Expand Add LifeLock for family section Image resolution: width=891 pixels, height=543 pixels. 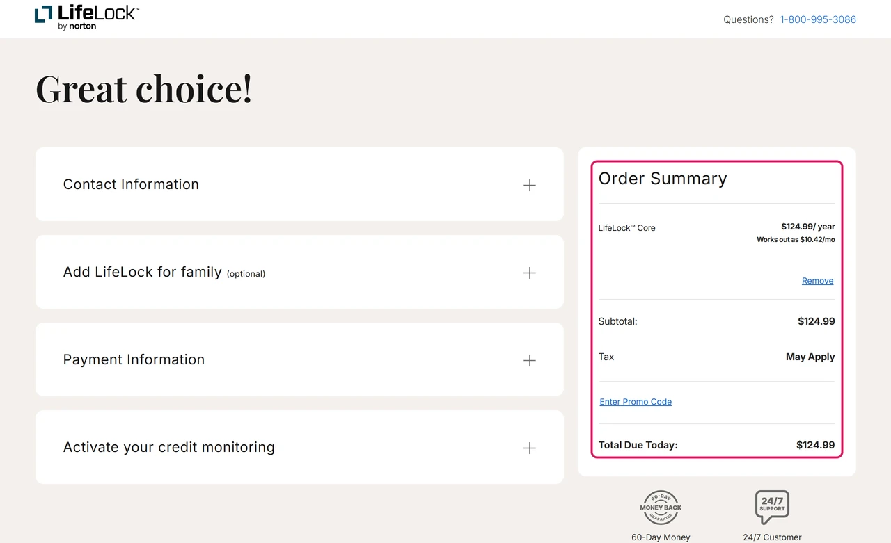(x=299, y=272)
